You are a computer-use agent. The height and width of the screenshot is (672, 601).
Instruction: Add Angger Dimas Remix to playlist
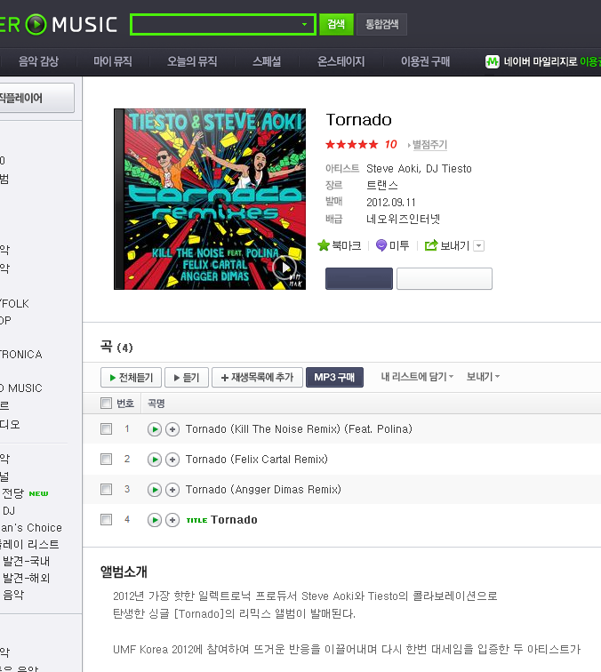pyautogui.click(x=172, y=490)
